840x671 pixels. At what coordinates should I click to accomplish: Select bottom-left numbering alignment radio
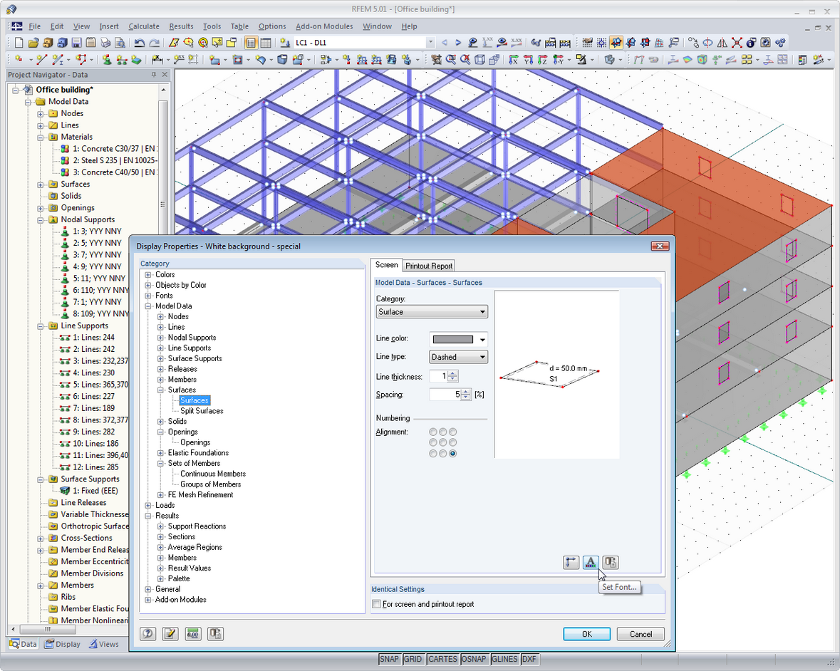pyautogui.click(x=433, y=454)
